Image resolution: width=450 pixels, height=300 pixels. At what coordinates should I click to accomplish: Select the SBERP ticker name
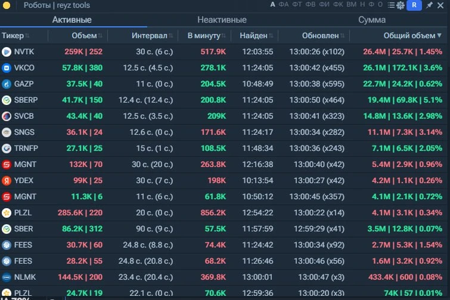(x=26, y=100)
